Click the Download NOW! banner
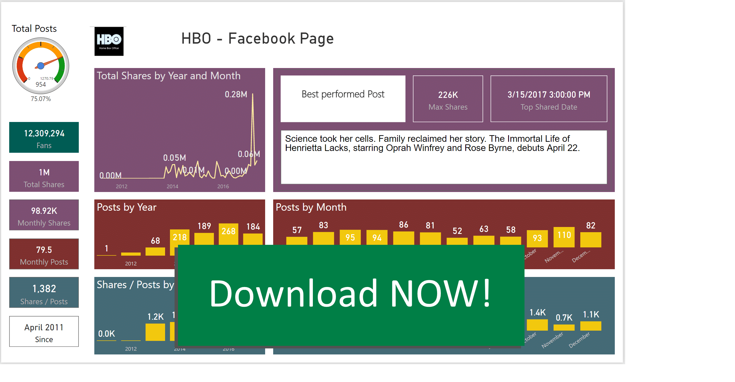 (x=351, y=295)
